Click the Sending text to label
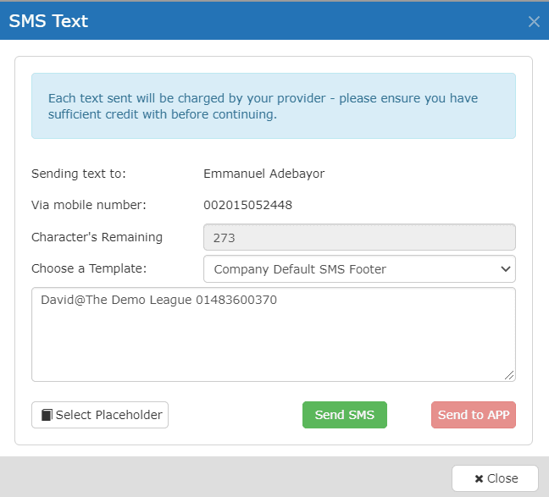The height and width of the screenshot is (497, 549). click(79, 174)
